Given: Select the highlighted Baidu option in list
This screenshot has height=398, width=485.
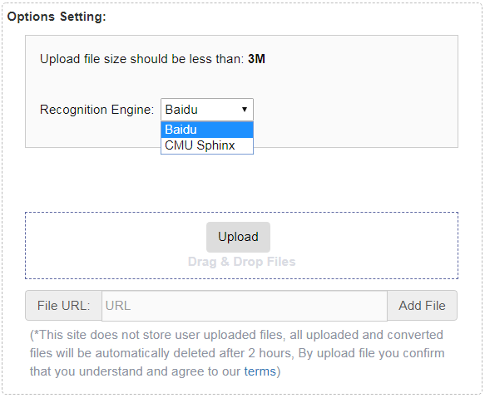Looking at the screenshot, I should [x=207, y=130].
